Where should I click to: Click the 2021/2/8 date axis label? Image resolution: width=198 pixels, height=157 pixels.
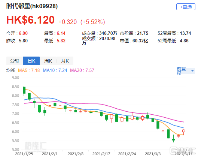[76, 154]
